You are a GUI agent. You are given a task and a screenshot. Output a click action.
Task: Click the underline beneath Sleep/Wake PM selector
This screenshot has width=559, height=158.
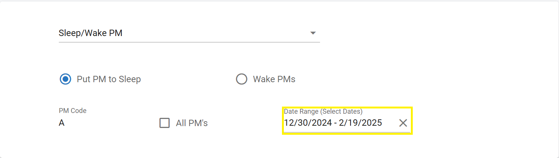[x=189, y=42]
